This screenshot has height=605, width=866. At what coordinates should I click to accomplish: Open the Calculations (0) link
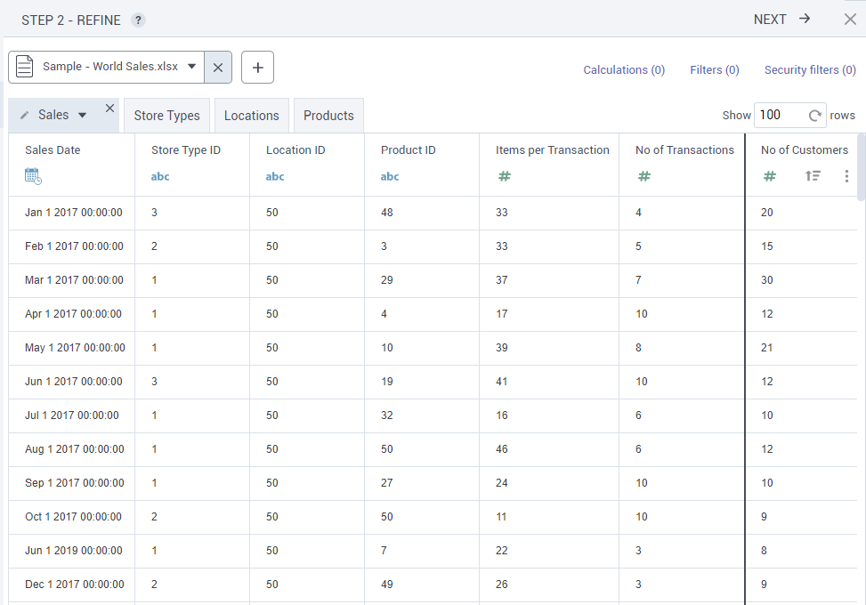click(x=624, y=69)
